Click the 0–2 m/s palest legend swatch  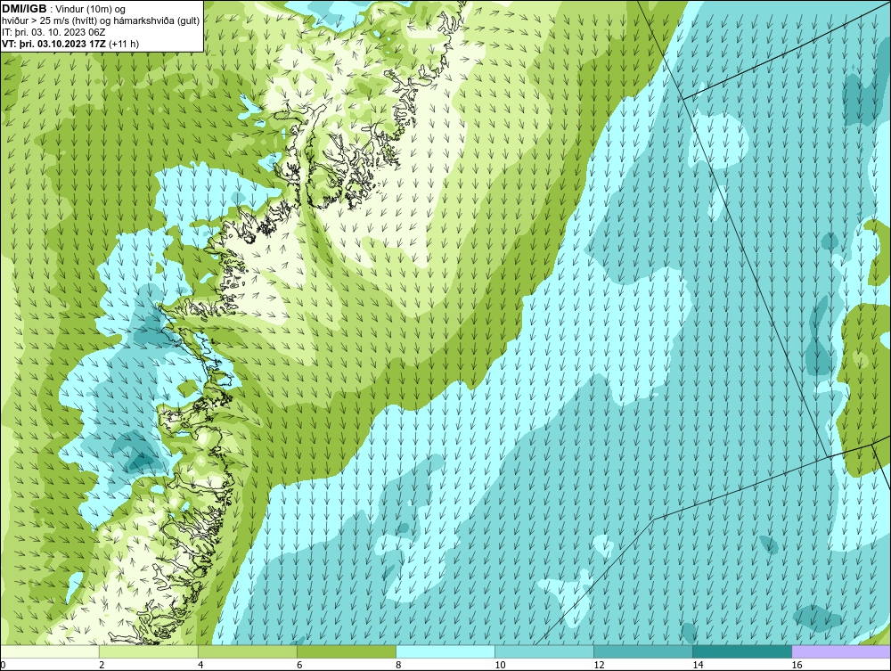[49, 651]
